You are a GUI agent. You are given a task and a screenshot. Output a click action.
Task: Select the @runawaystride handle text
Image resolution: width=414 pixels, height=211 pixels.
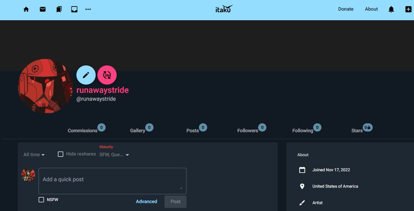[x=96, y=99]
